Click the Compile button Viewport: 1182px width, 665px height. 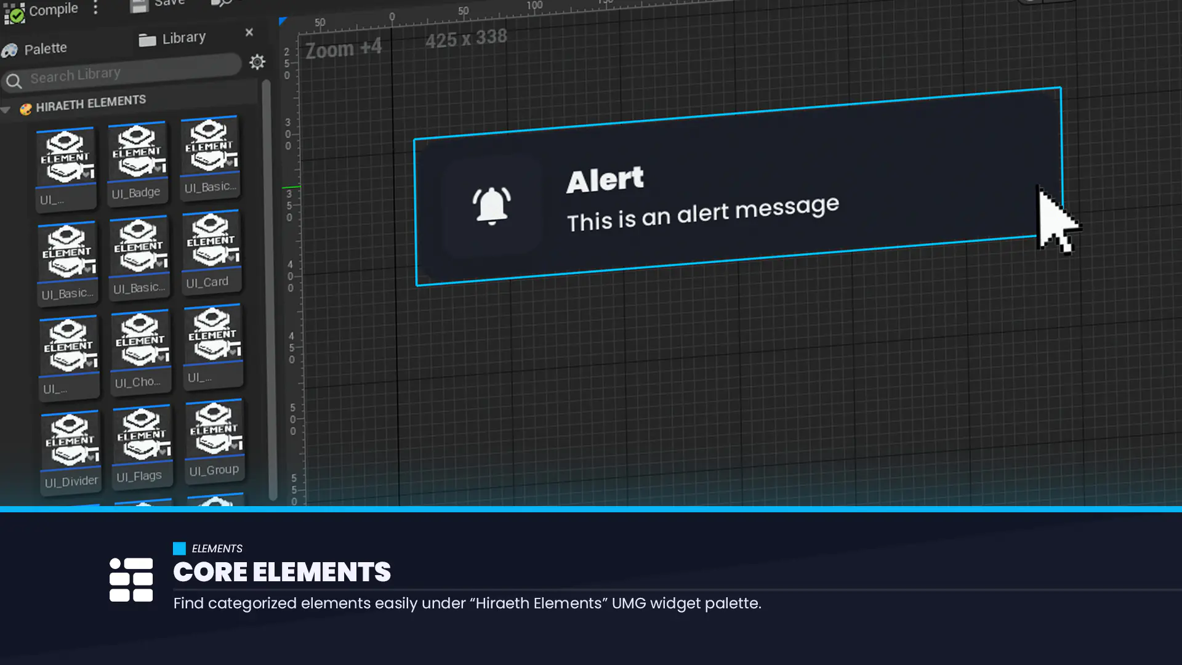pyautogui.click(x=41, y=11)
